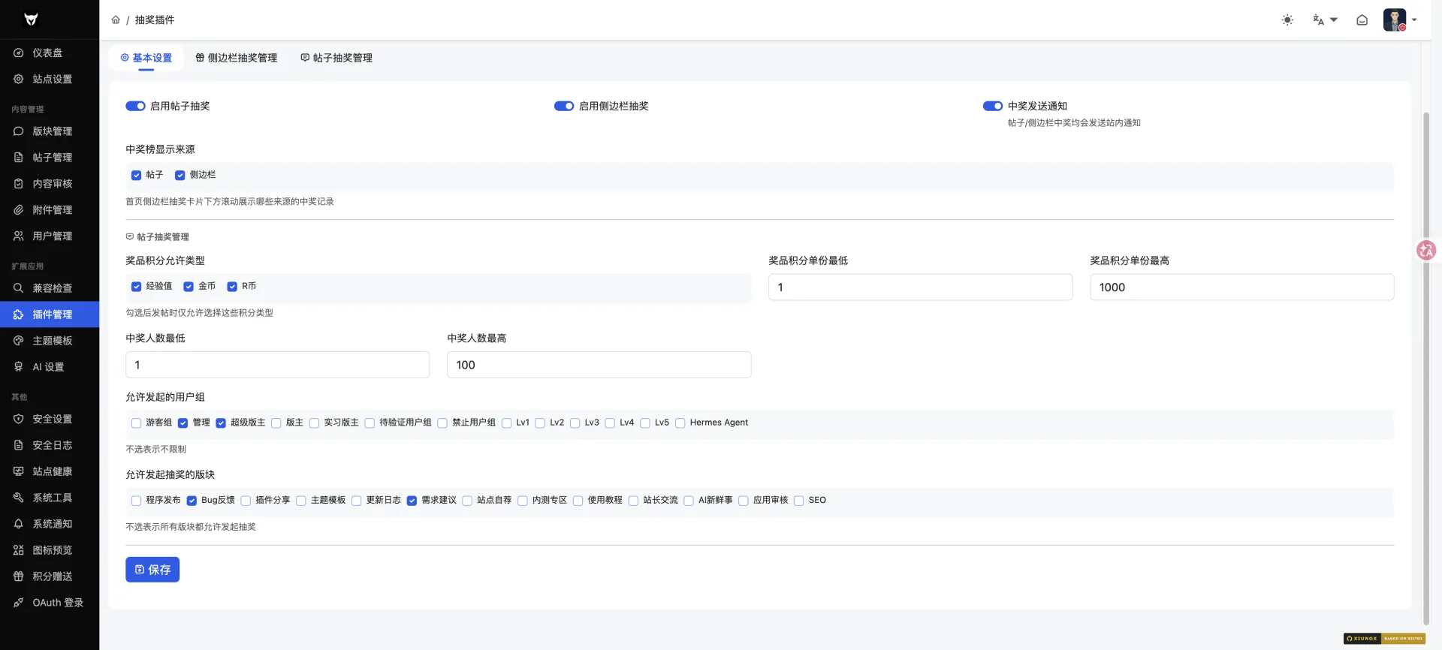Uncheck the R币 points type
The height and width of the screenshot is (650, 1442).
pyautogui.click(x=232, y=287)
